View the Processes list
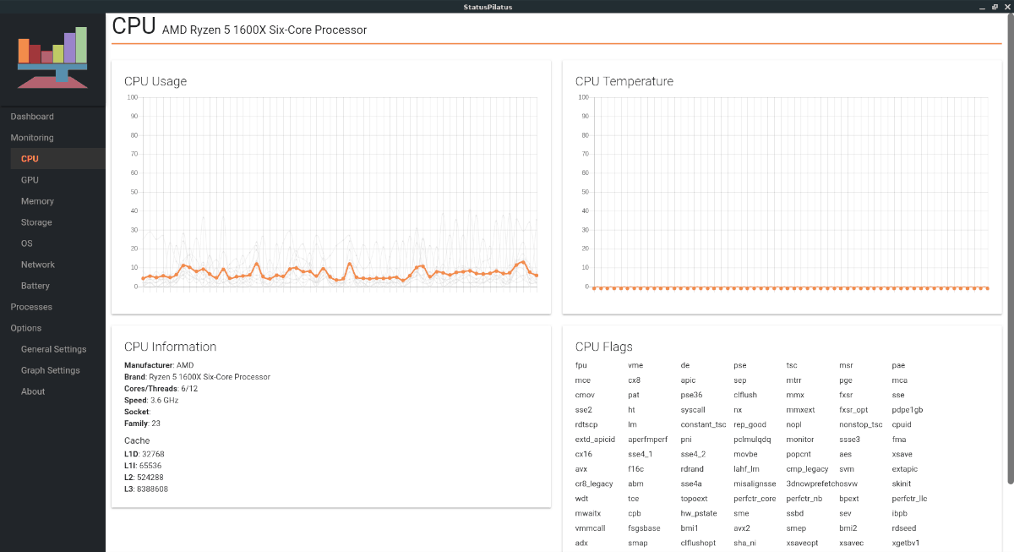Image resolution: width=1014 pixels, height=552 pixels. [x=31, y=306]
